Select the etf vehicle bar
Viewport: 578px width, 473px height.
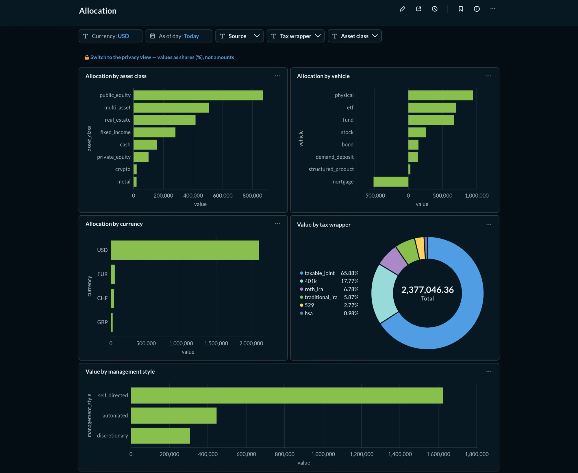click(x=432, y=108)
